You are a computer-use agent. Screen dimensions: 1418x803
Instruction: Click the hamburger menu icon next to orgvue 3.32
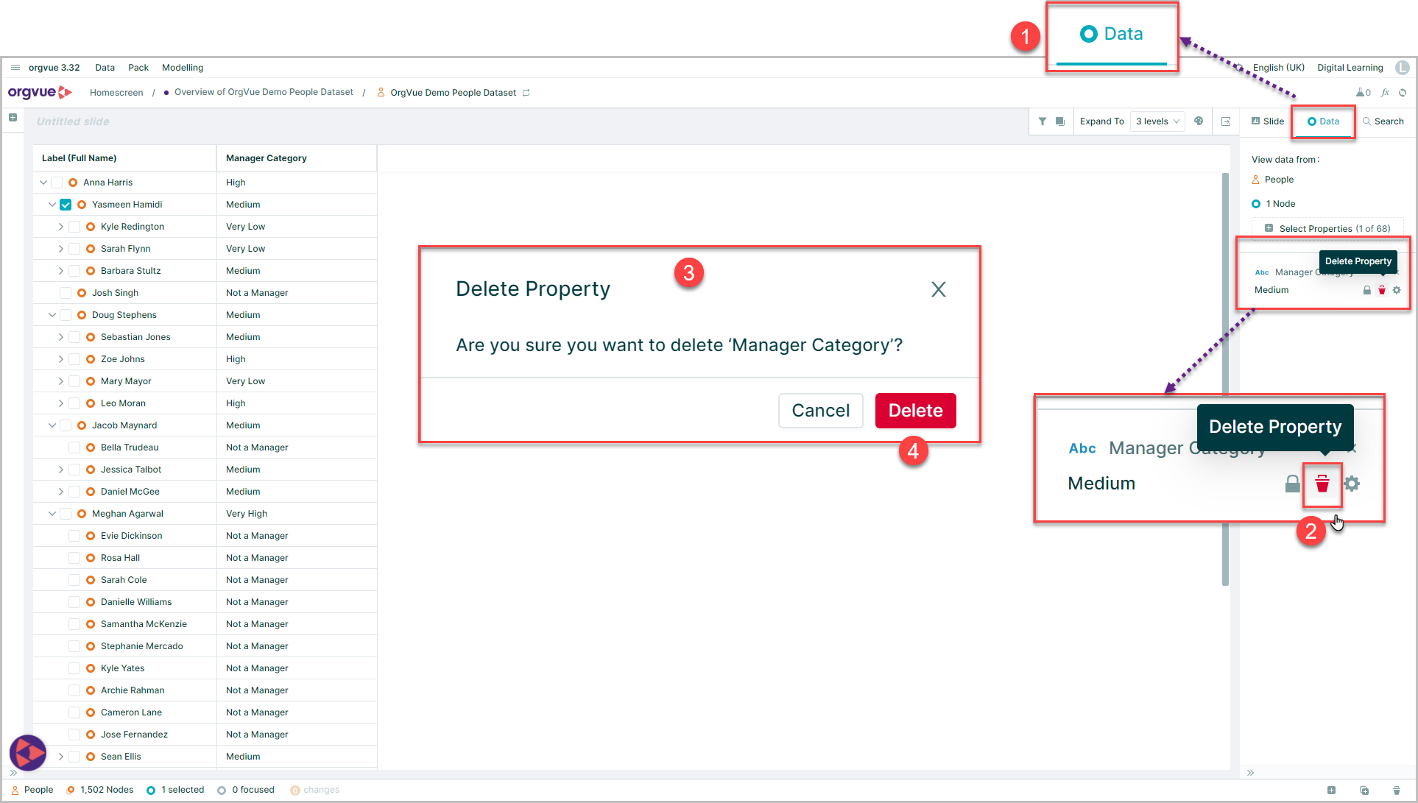coord(15,68)
